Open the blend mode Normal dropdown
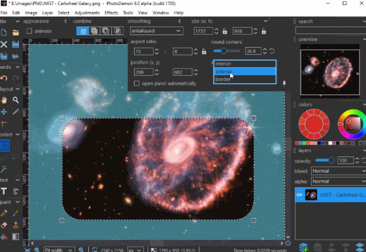Image resolution: width=366 pixels, height=252 pixels. (338, 171)
